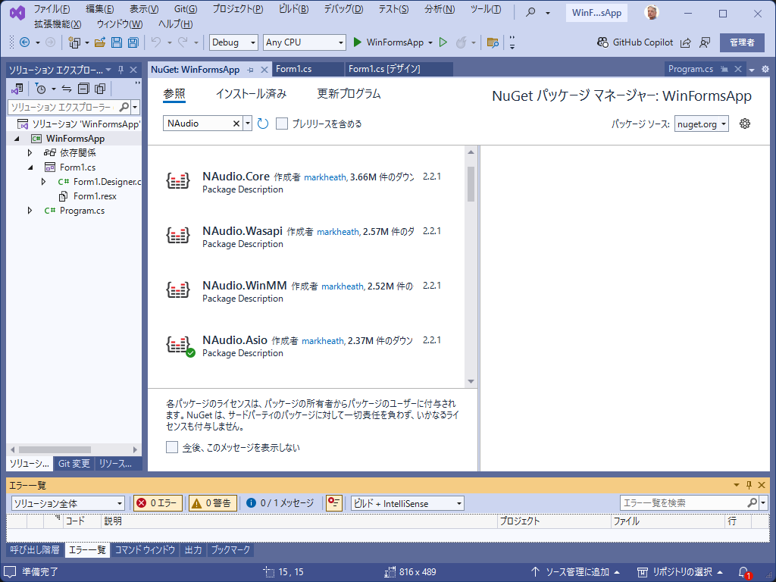Switch to Git Changes tab
The image size is (776, 582).
74,464
